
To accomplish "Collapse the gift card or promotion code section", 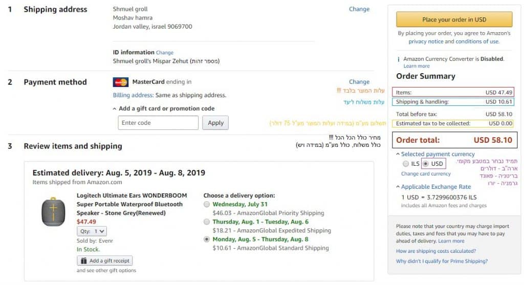I will 115,108.
